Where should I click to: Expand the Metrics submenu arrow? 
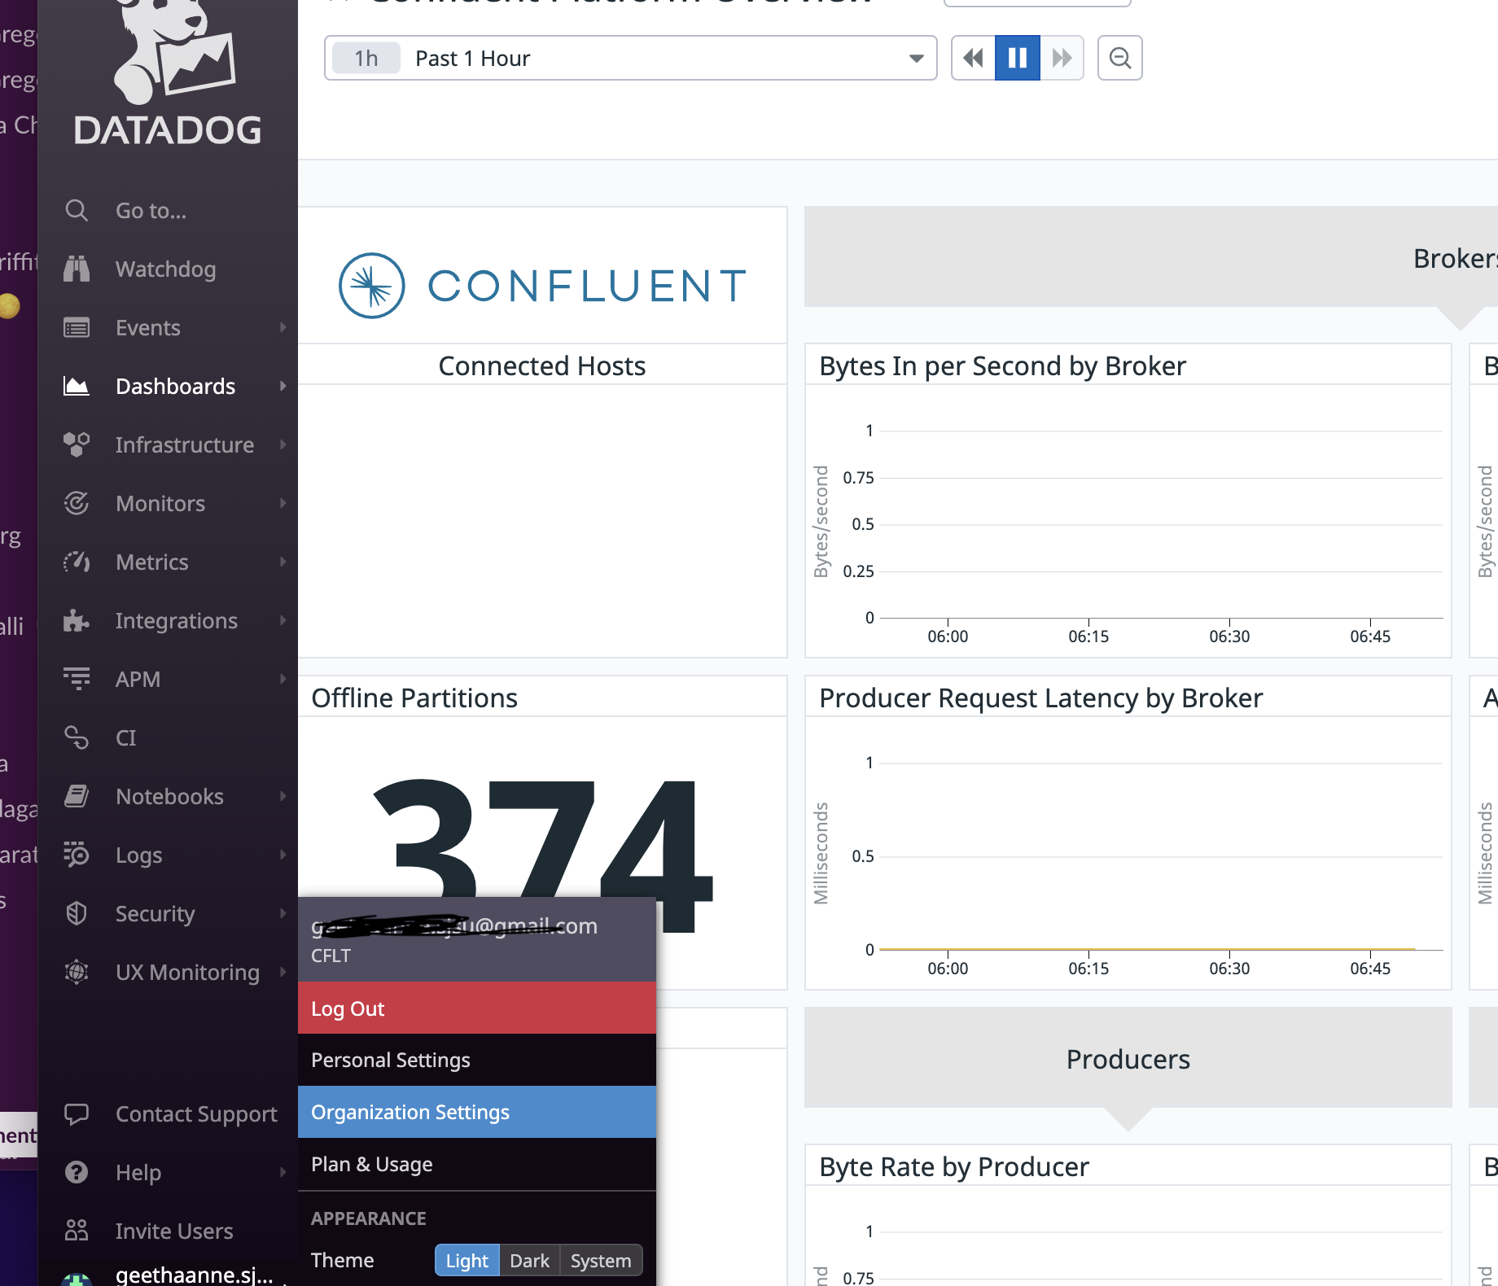pyautogui.click(x=283, y=562)
